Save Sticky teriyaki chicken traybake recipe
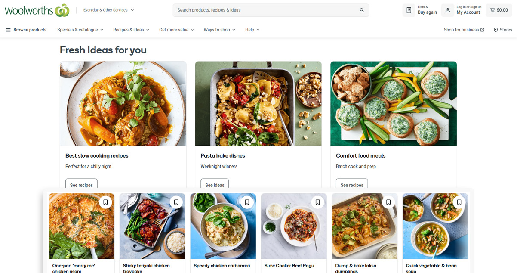The image size is (517, 273). [176, 202]
